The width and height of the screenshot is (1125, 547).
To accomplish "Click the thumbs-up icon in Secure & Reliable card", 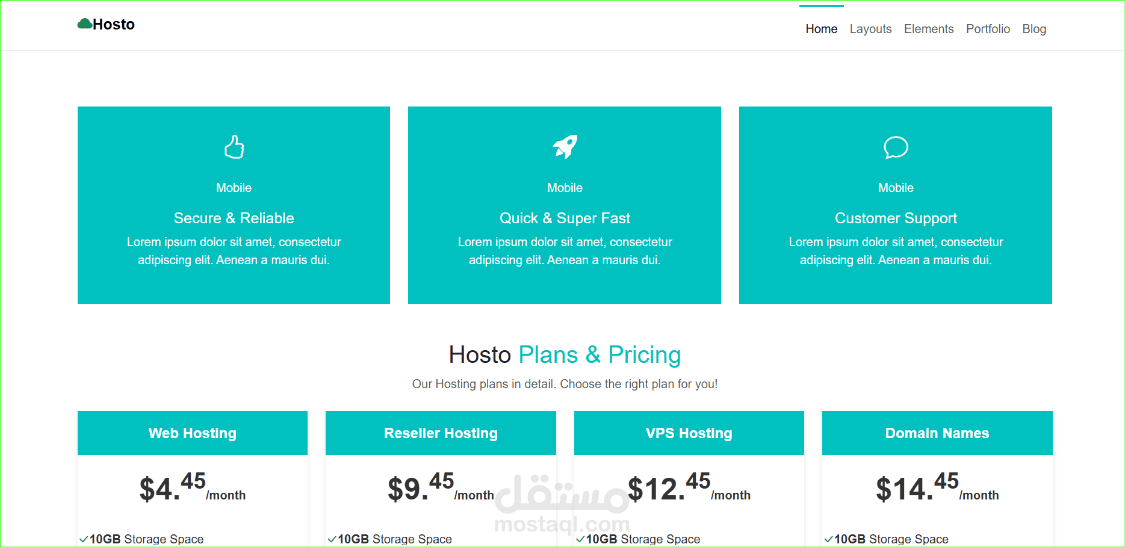I will [x=234, y=147].
